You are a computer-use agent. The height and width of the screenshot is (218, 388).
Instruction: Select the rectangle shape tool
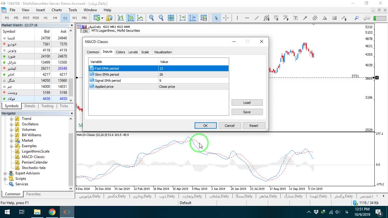(x=334, y=18)
